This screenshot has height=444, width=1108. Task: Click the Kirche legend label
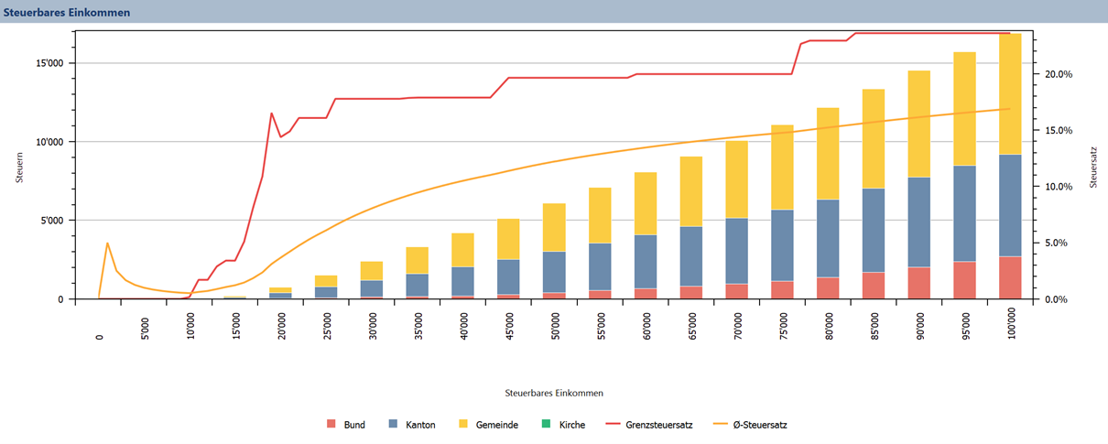click(x=572, y=425)
